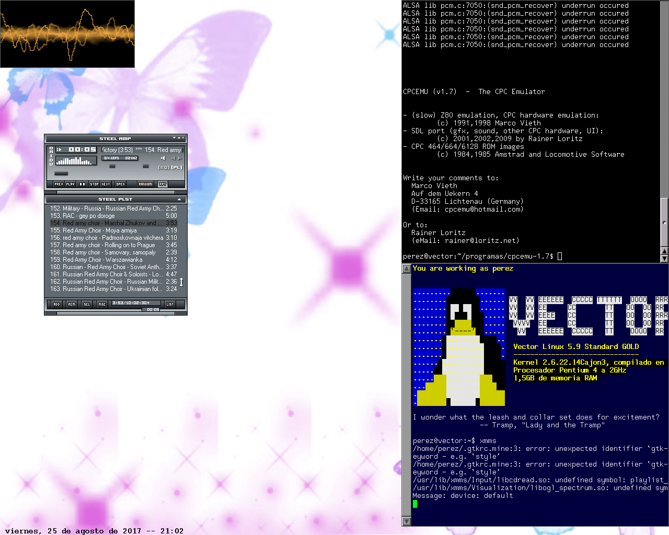Click the CPCEMU terminal scroll down arrow
Viewport: 669px width, 535px height.
[664, 258]
